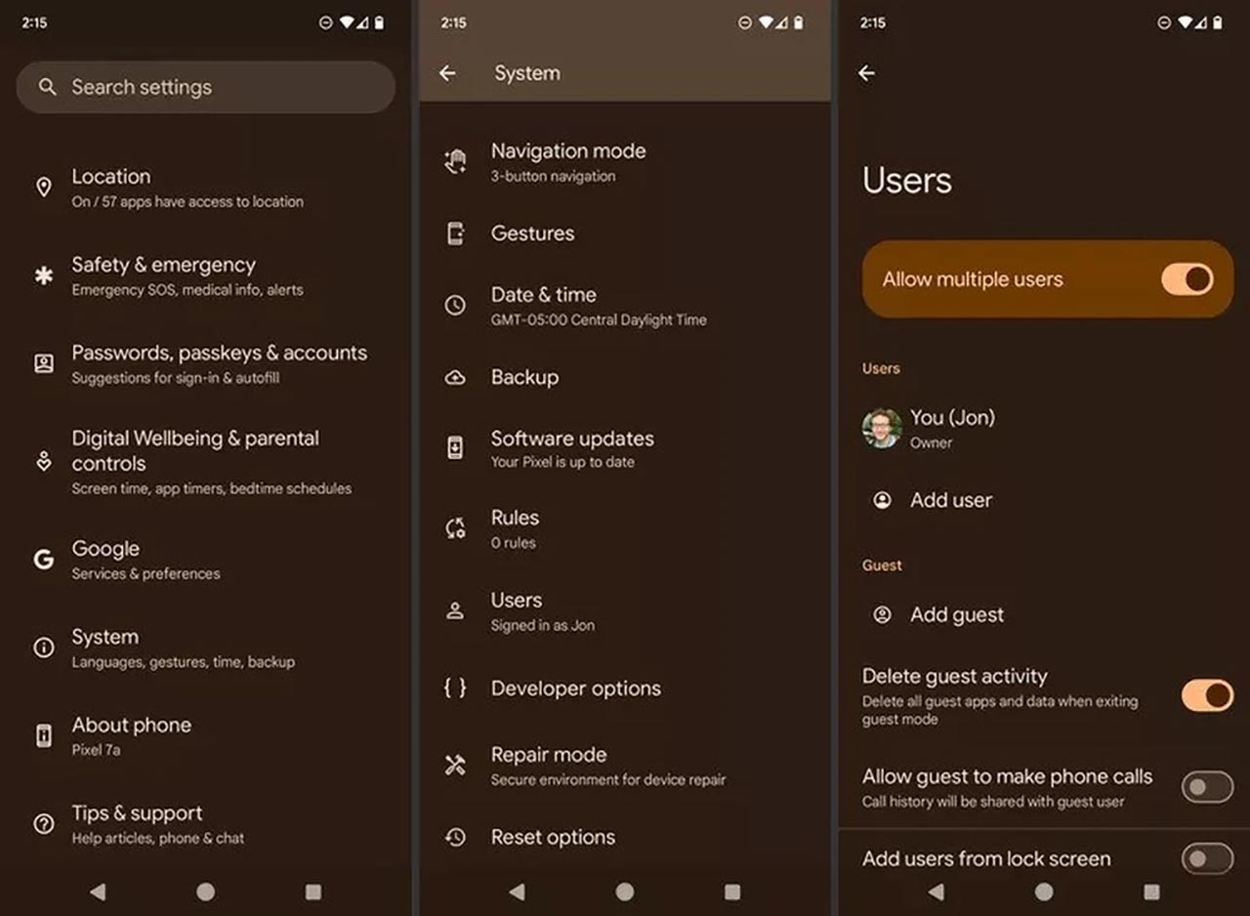This screenshot has width=1250, height=916.
Task: Tap Wi-Fi icon in Settings status bar
Action: point(347,22)
